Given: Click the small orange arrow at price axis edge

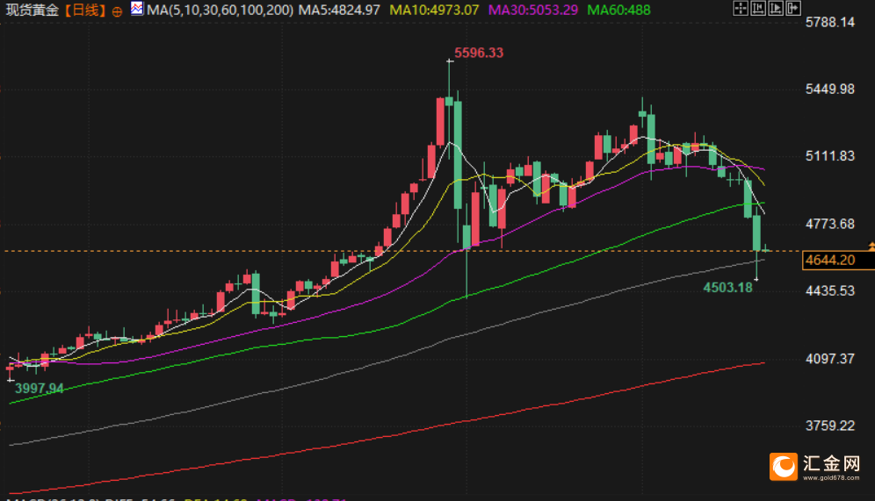Looking at the screenshot, I should (x=871, y=246).
